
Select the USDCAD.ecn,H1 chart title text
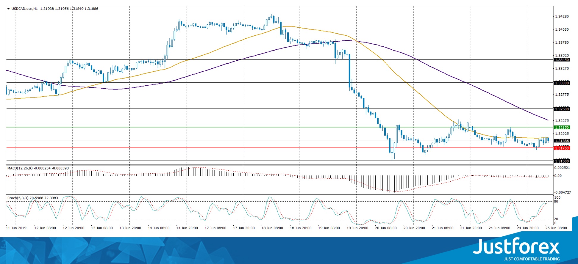pyautogui.click(x=25, y=9)
